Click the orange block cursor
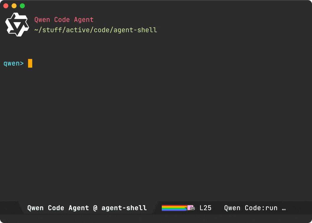The image size is (312, 223). point(30,63)
